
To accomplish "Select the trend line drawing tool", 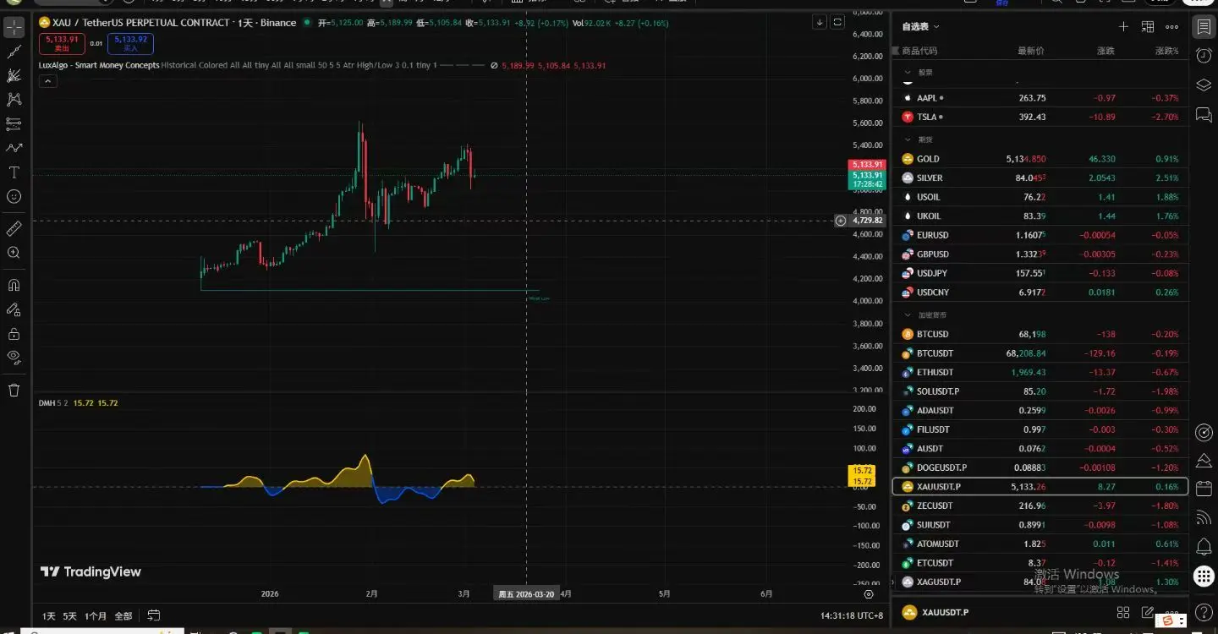I will (x=14, y=52).
